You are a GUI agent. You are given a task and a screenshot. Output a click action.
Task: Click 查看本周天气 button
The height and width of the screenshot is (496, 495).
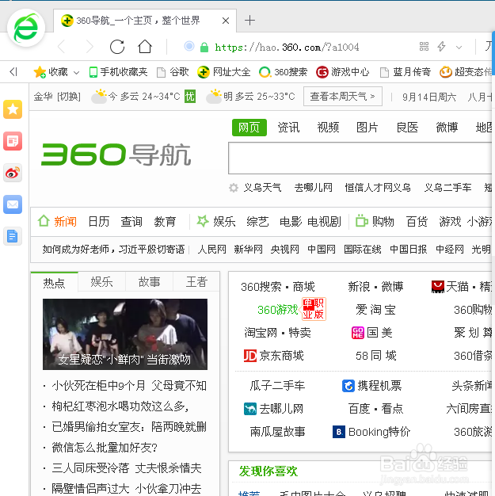tap(343, 96)
